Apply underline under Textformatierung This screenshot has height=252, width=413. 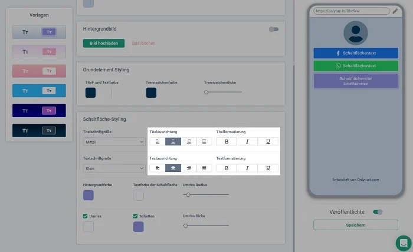[x=268, y=168]
